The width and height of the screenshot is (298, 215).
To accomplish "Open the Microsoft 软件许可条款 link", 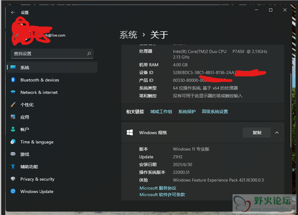I will click(162, 195).
